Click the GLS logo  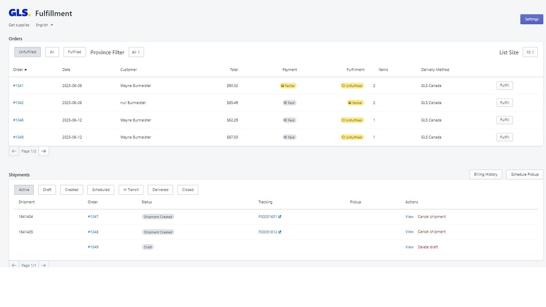point(19,12)
